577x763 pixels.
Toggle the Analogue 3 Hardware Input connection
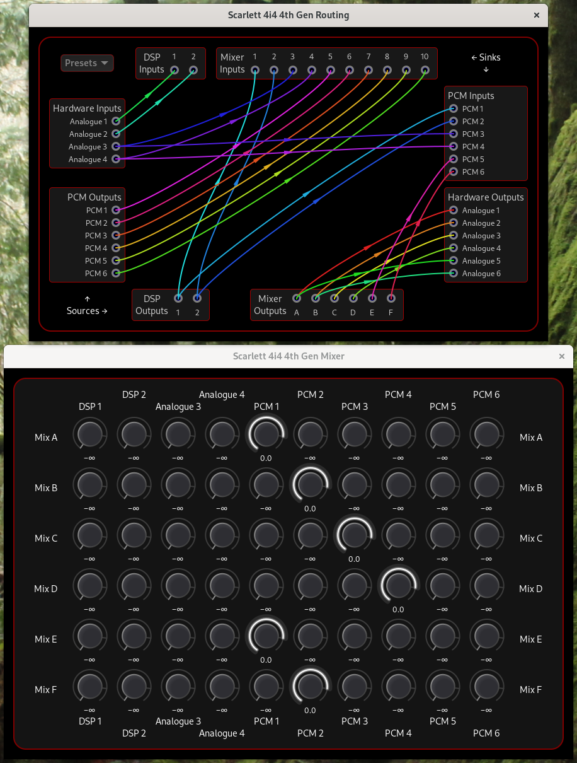(x=116, y=146)
